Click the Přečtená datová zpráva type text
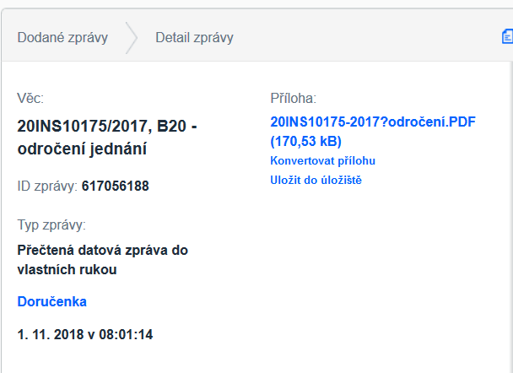The height and width of the screenshot is (373, 513). tap(102, 250)
